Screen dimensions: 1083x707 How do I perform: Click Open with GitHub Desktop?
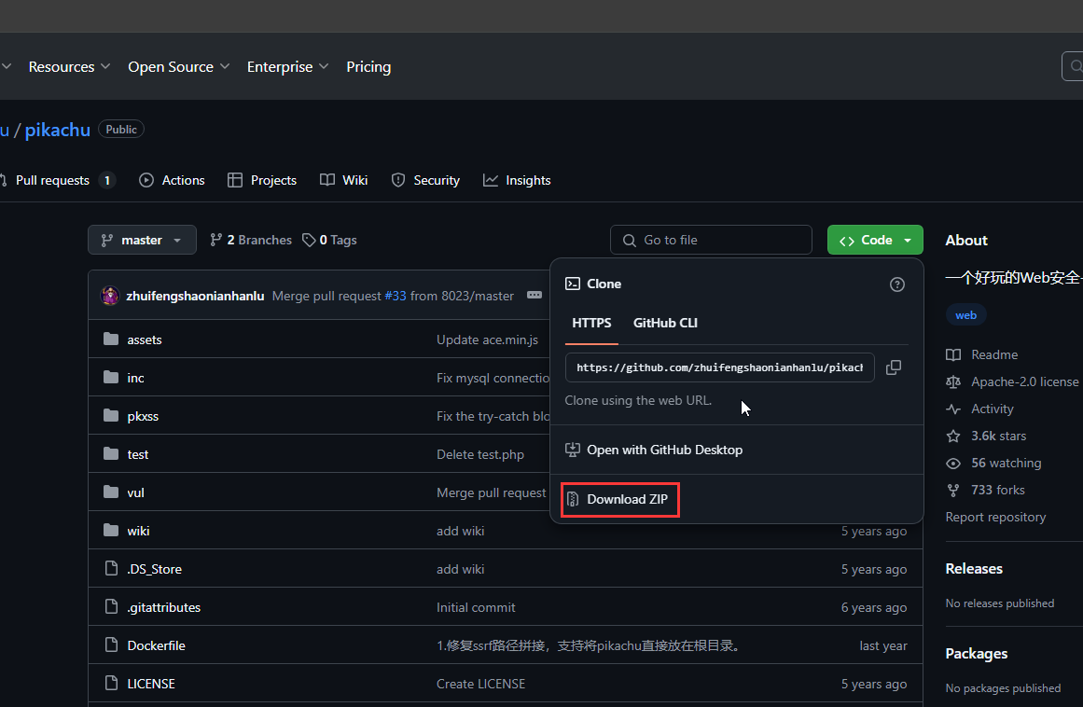click(654, 450)
